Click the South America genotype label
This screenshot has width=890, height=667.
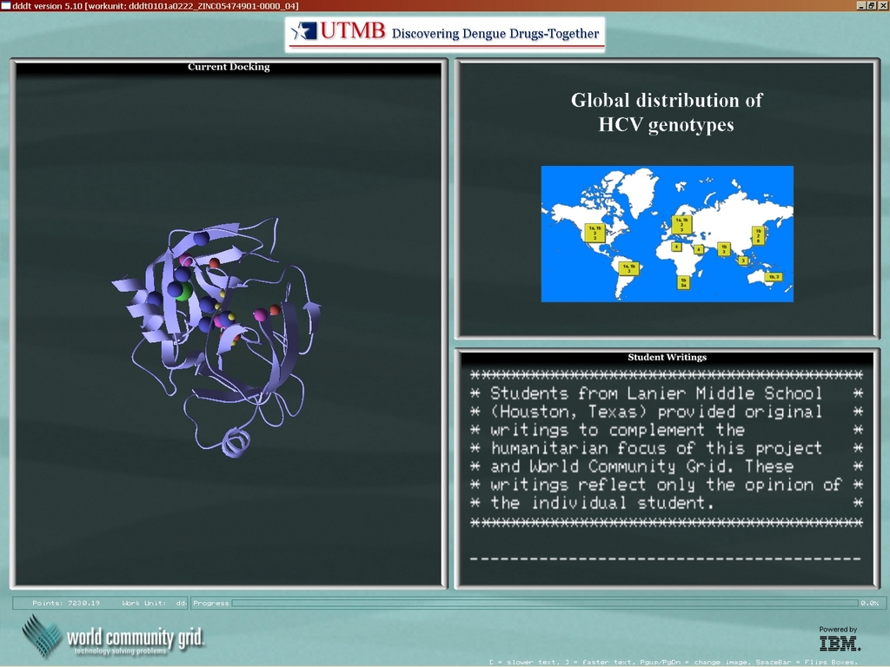point(629,268)
